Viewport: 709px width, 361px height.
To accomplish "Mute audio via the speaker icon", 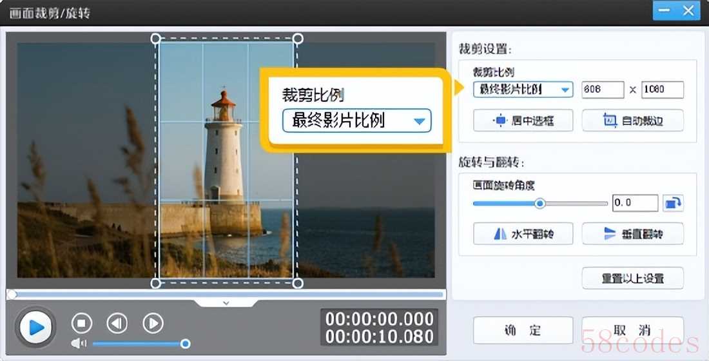I will coord(79,344).
